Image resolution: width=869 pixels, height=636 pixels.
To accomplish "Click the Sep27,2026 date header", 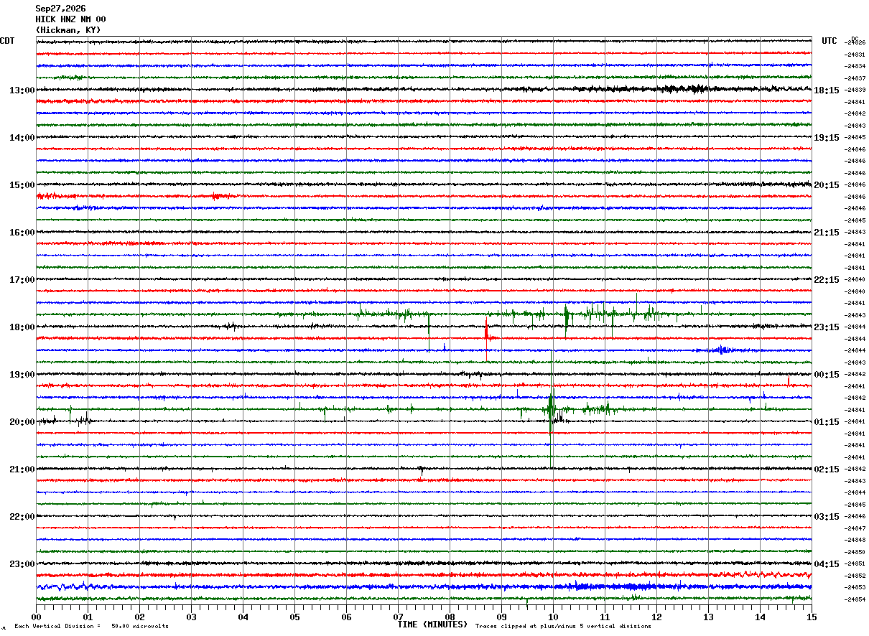I will click(60, 9).
